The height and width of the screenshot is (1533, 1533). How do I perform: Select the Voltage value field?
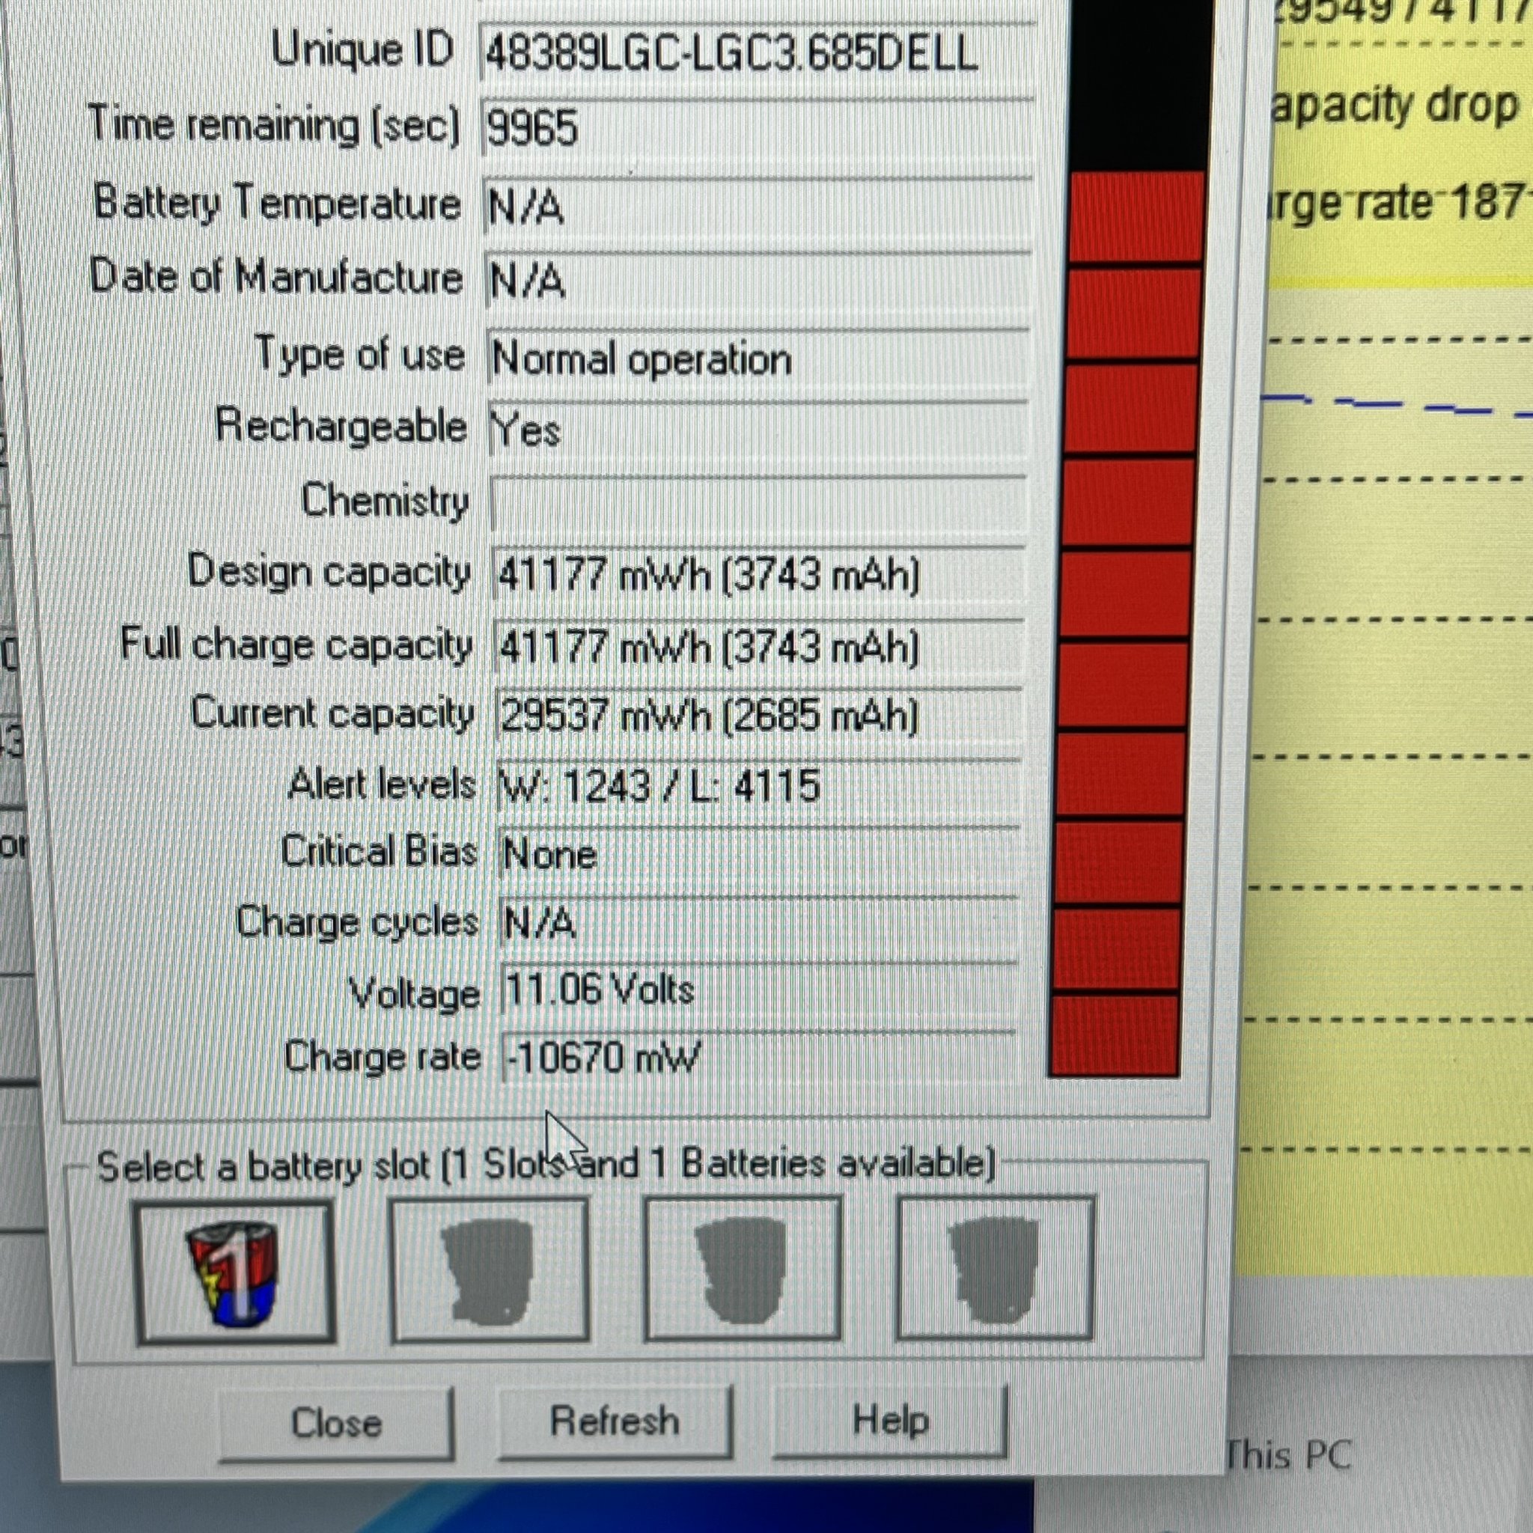click(756, 990)
